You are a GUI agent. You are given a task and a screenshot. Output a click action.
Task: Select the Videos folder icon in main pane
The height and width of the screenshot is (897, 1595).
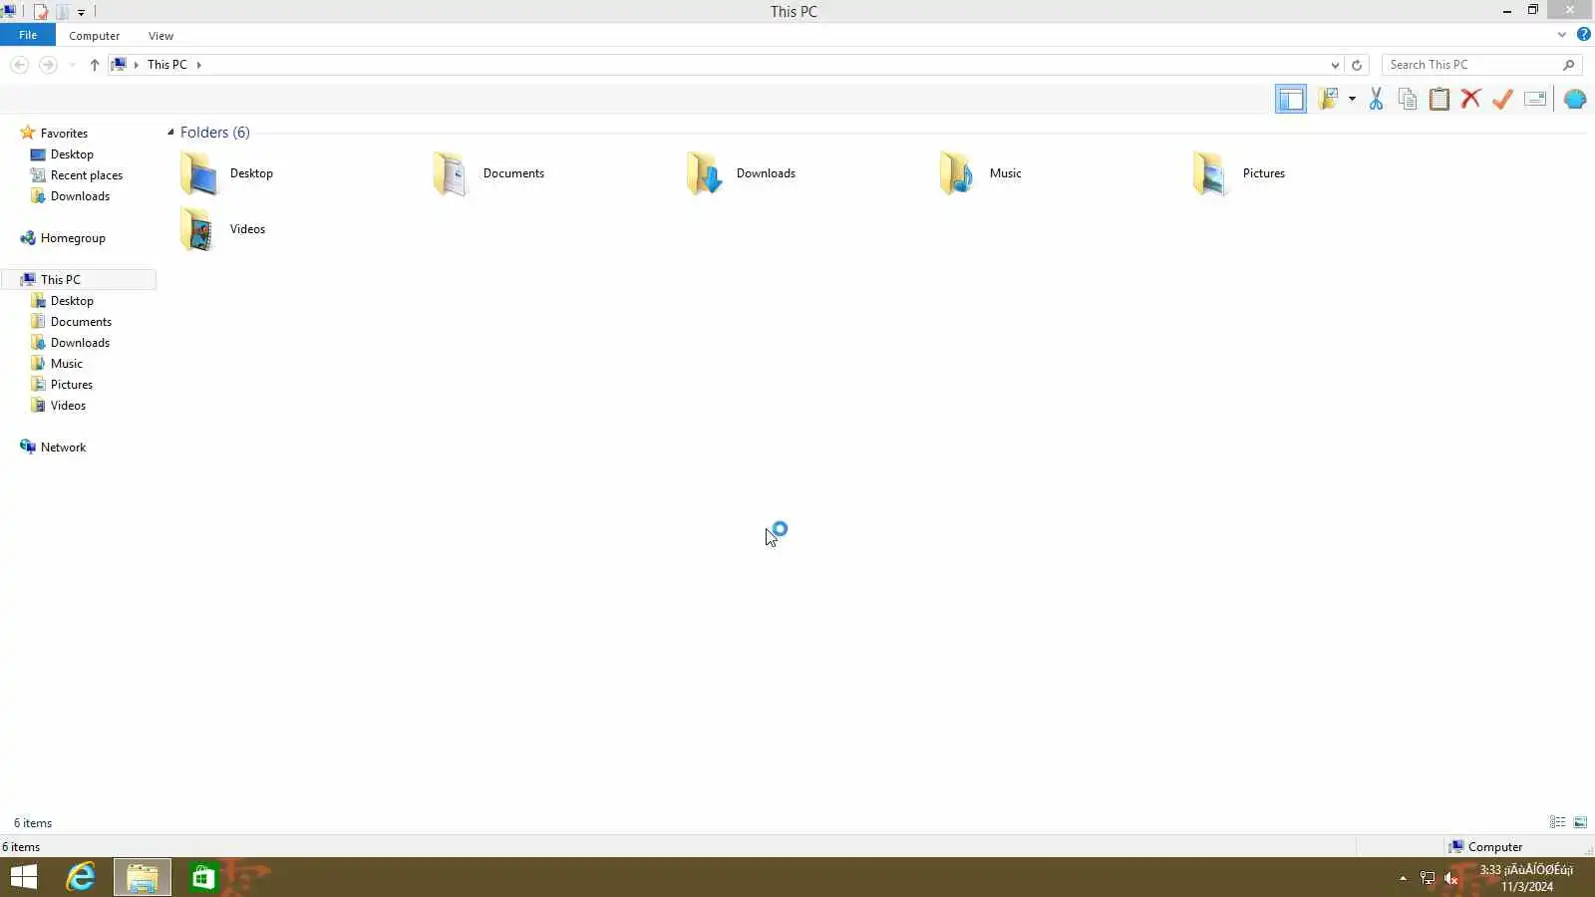198,229
